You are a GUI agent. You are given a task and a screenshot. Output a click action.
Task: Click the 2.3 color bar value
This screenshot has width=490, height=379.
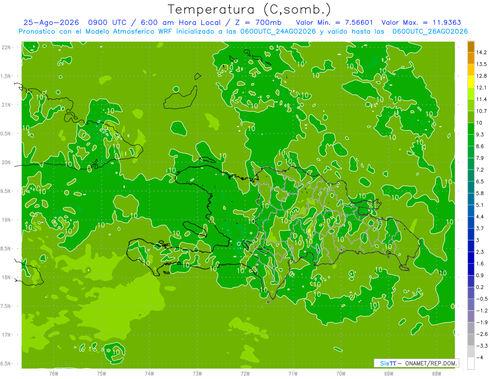tap(480, 252)
